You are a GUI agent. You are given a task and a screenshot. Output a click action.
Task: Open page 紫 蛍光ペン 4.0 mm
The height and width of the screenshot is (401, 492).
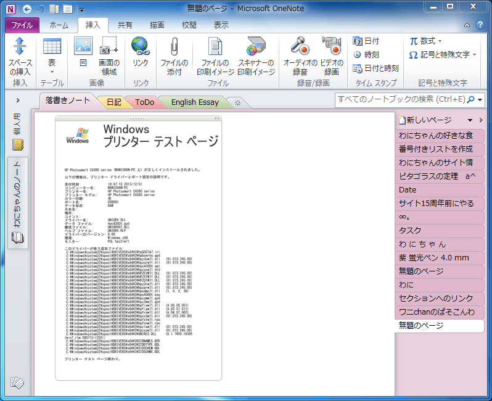tap(439, 258)
